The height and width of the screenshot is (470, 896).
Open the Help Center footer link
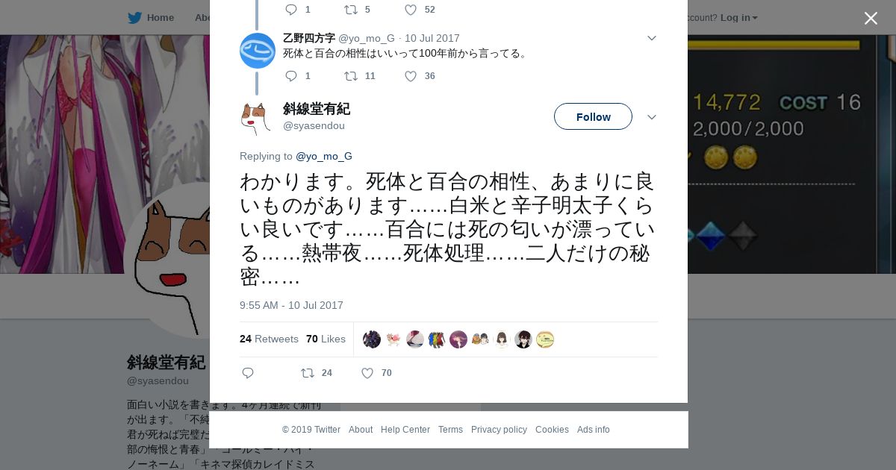tap(405, 430)
